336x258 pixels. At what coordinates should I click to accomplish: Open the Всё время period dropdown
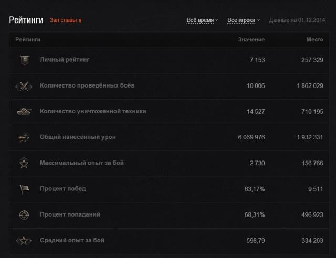click(202, 20)
